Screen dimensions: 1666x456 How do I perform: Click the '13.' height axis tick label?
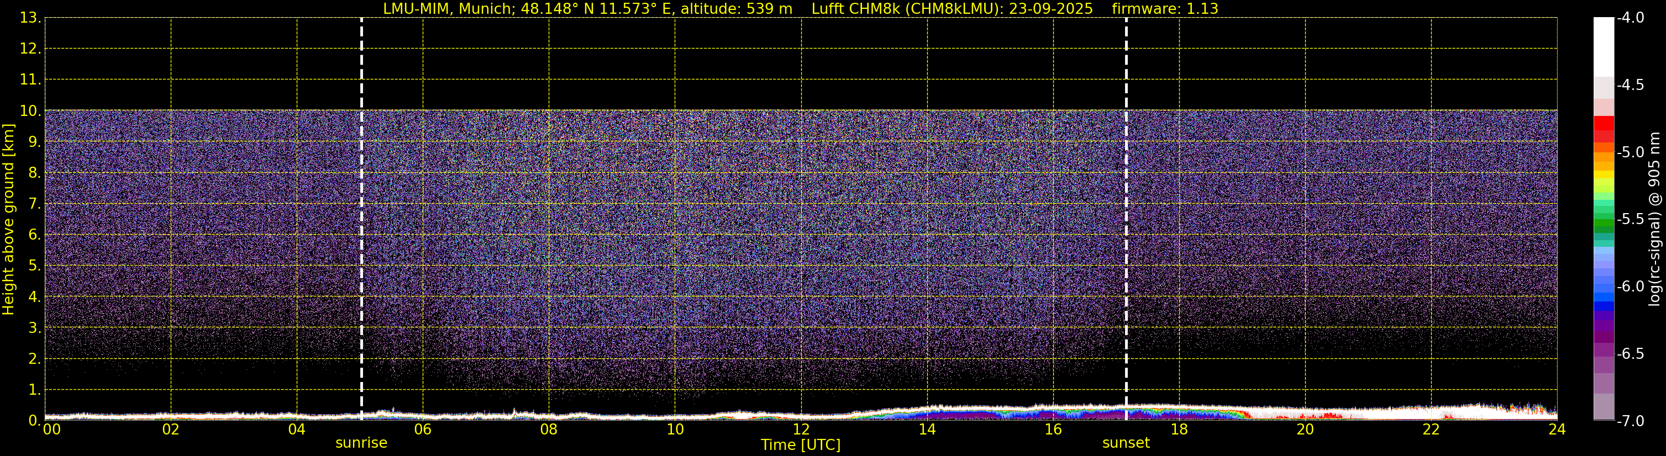point(30,18)
